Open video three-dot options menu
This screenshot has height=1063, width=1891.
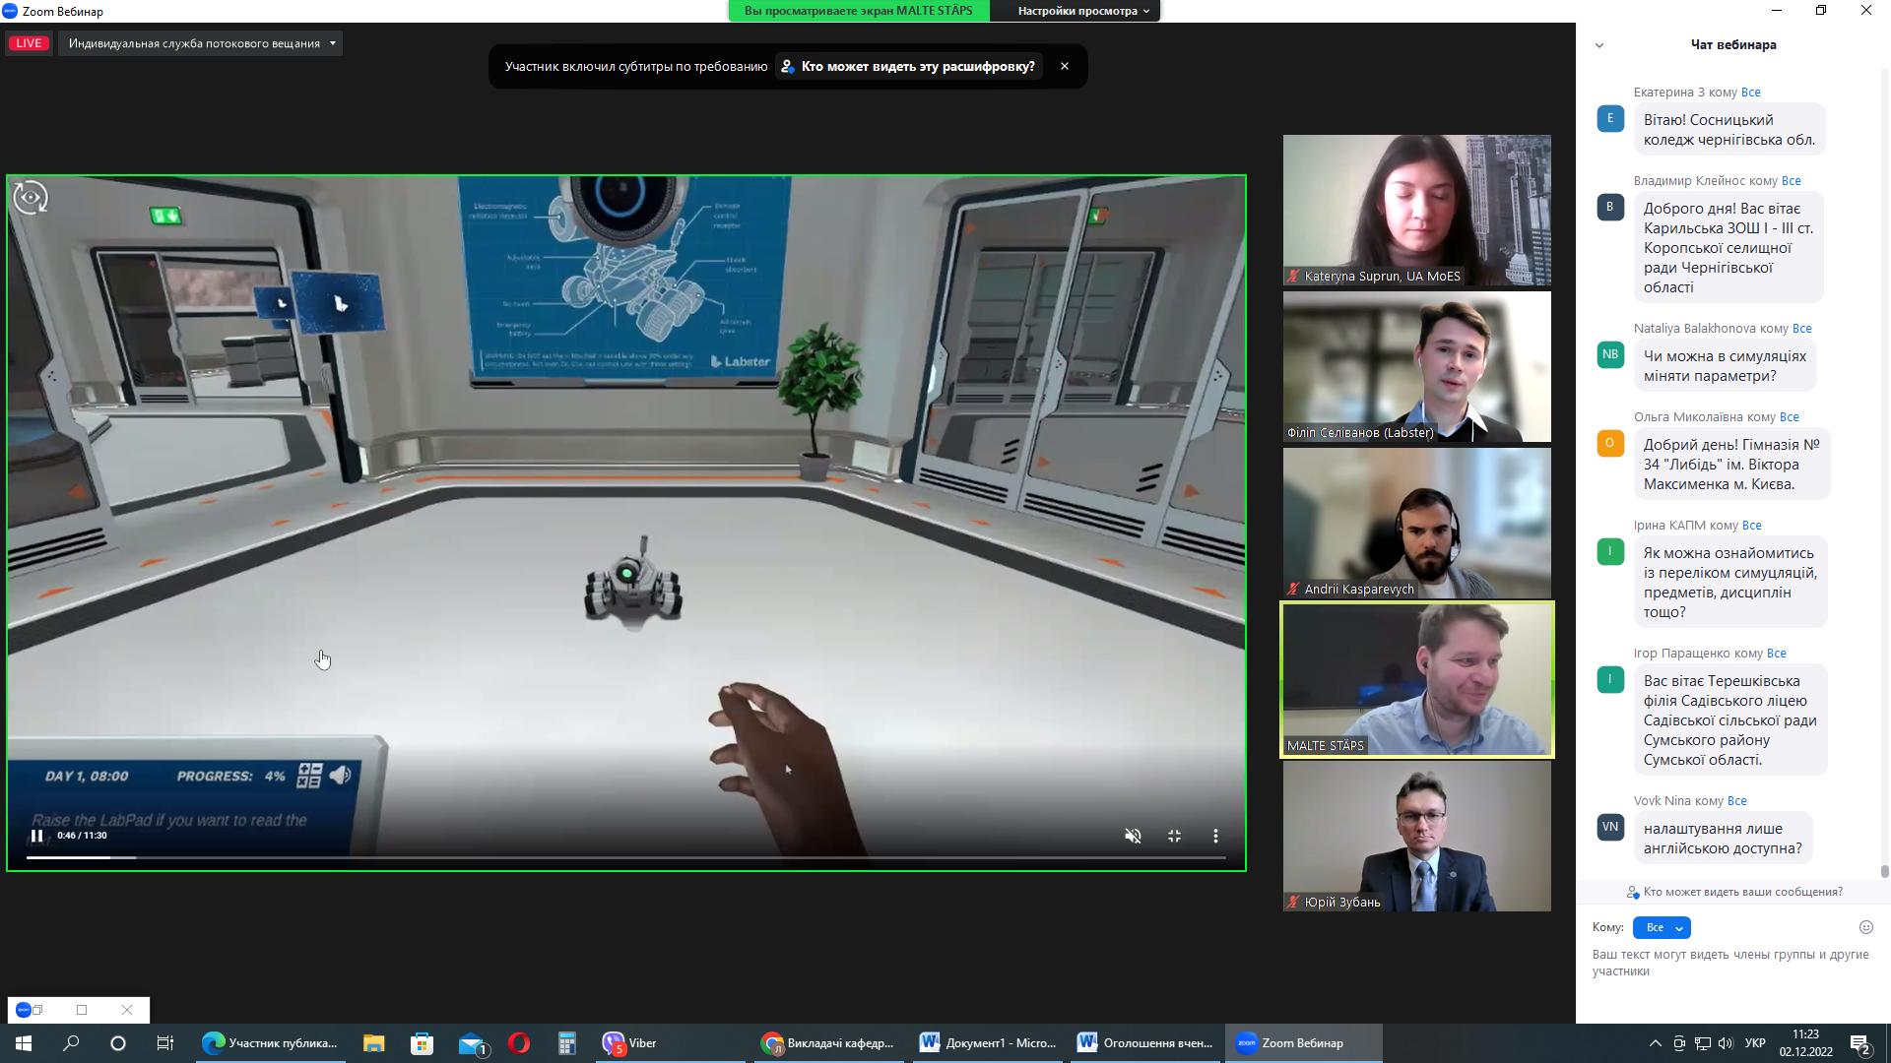click(1215, 836)
